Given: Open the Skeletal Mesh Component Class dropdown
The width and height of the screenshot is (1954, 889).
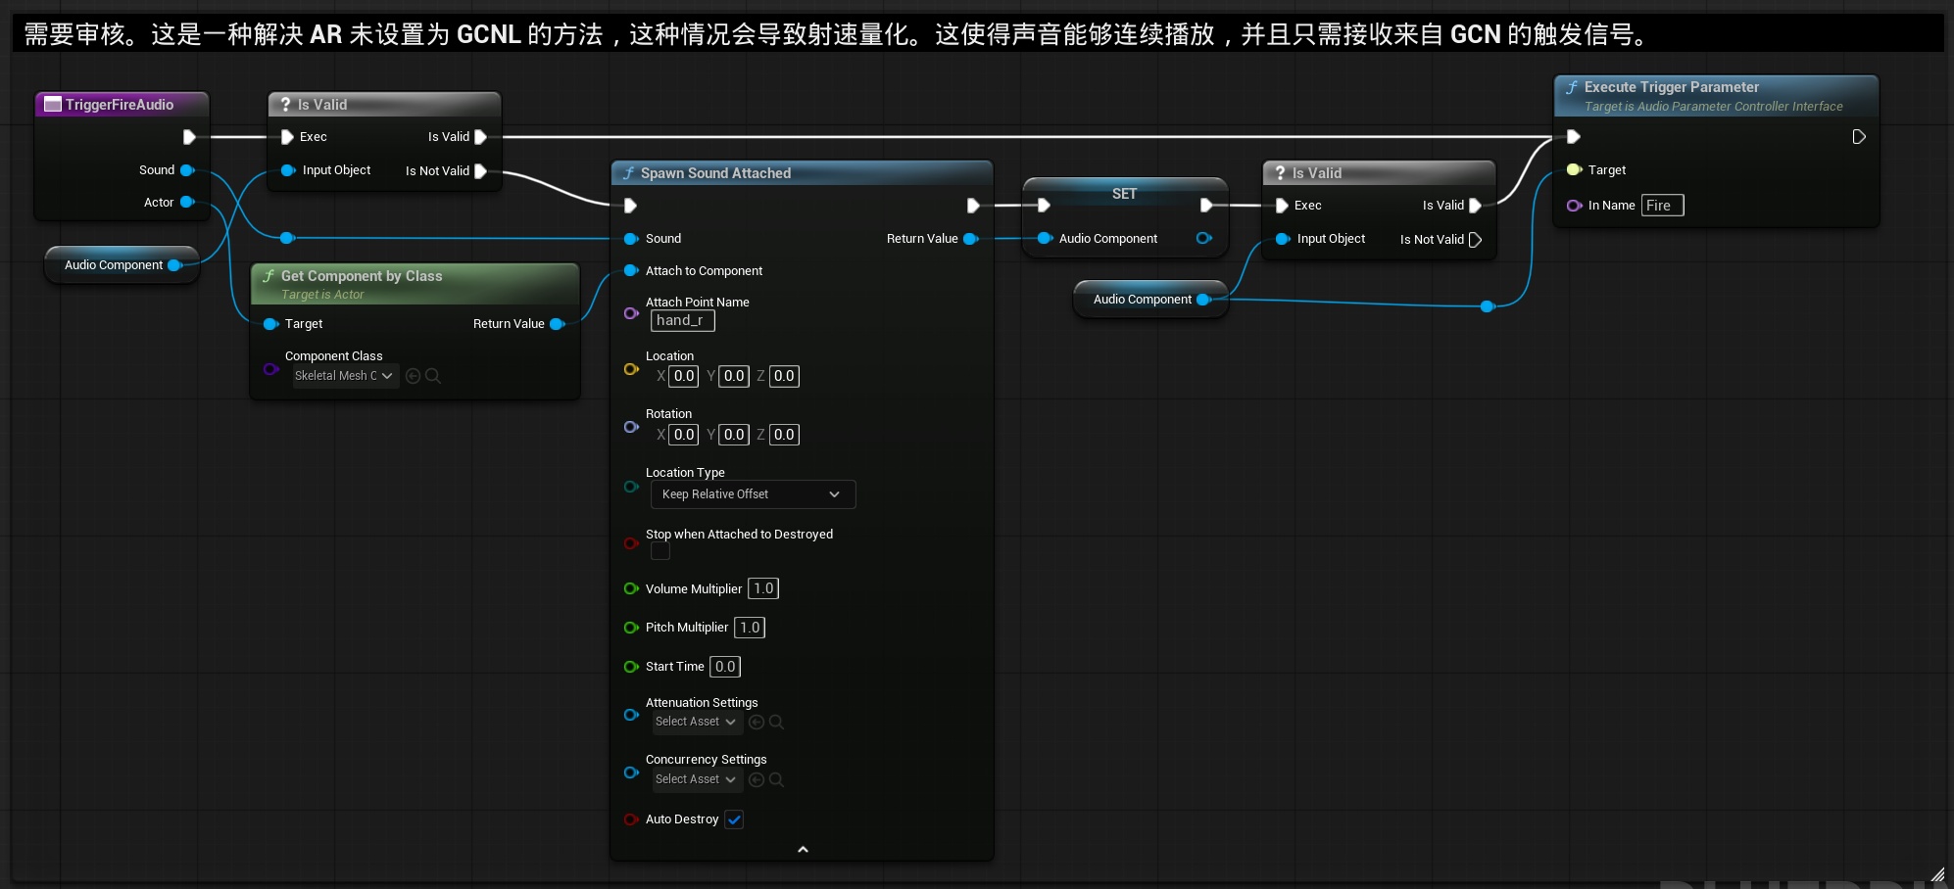Looking at the screenshot, I should pos(344,376).
